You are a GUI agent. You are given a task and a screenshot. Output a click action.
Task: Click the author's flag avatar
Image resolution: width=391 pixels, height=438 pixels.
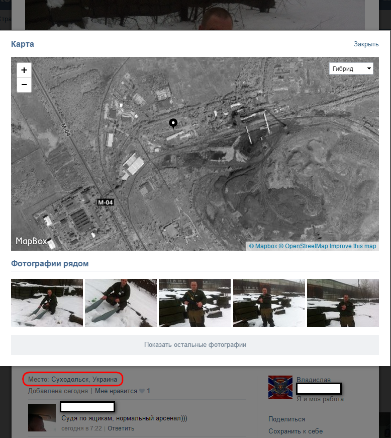280,387
